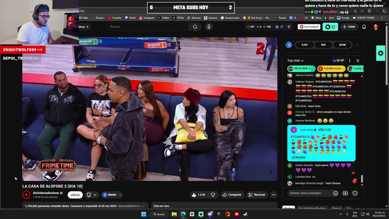Screen dimensions: 389x219
Task: Open the Twitch bookmark
Action: pyautogui.click(x=130, y=18)
